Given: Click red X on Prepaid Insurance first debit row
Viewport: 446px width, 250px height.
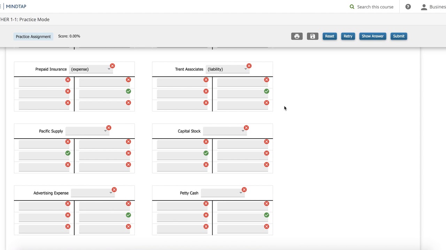Looking at the screenshot, I should (x=68, y=80).
